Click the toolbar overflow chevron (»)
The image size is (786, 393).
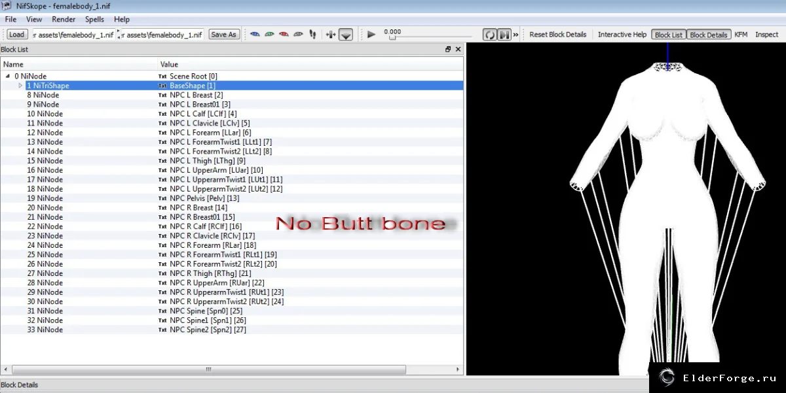pos(515,35)
